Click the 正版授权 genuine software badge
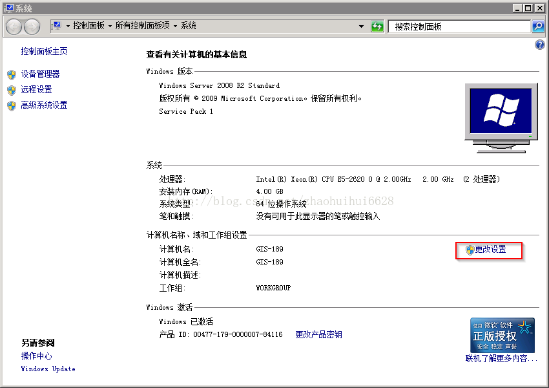Viewport: 549px width, 388px height. 502,335
